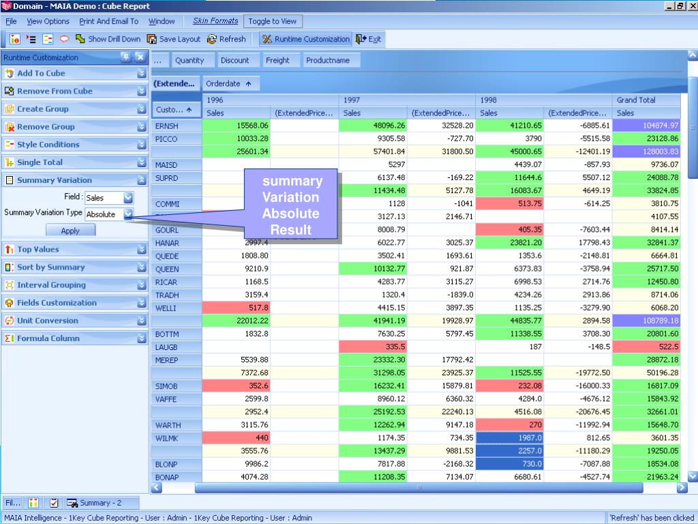698x524 pixels.
Task: Toggle Runtime Customization in the toolbar
Action: click(x=305, y=40)
